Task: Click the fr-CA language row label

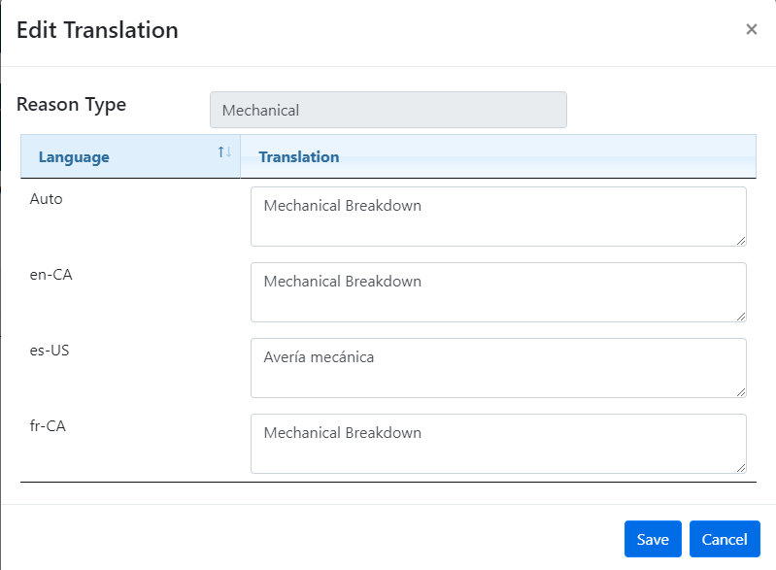Action: coord(48,425)
